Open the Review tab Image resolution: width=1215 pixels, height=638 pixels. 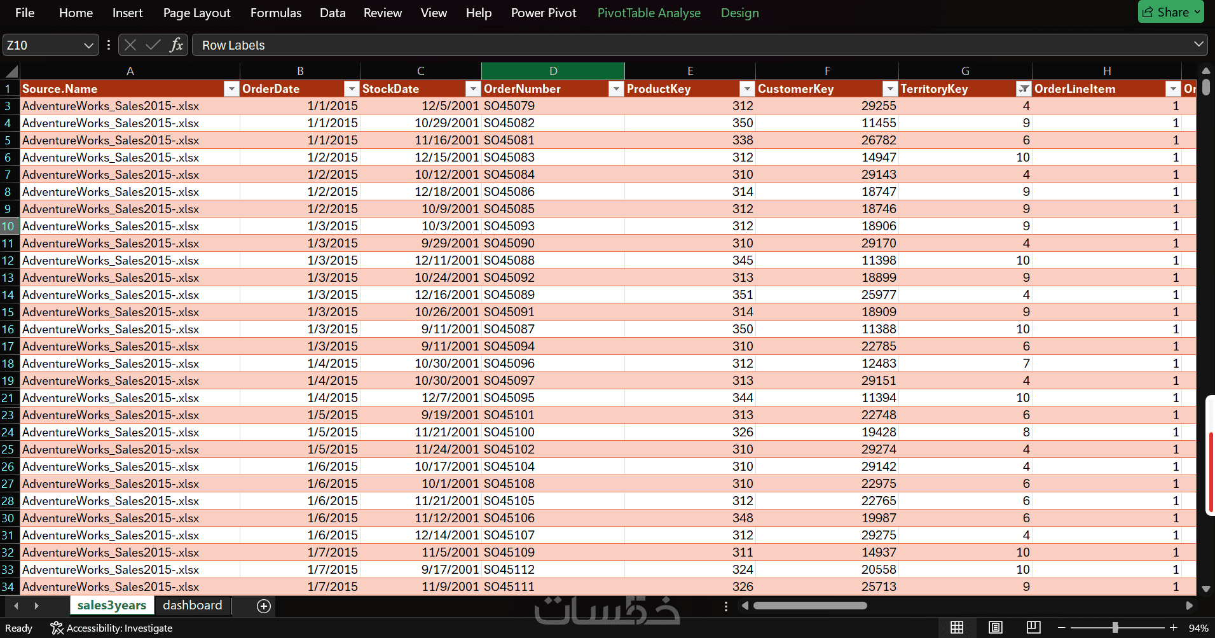click(x=383, y=13)
